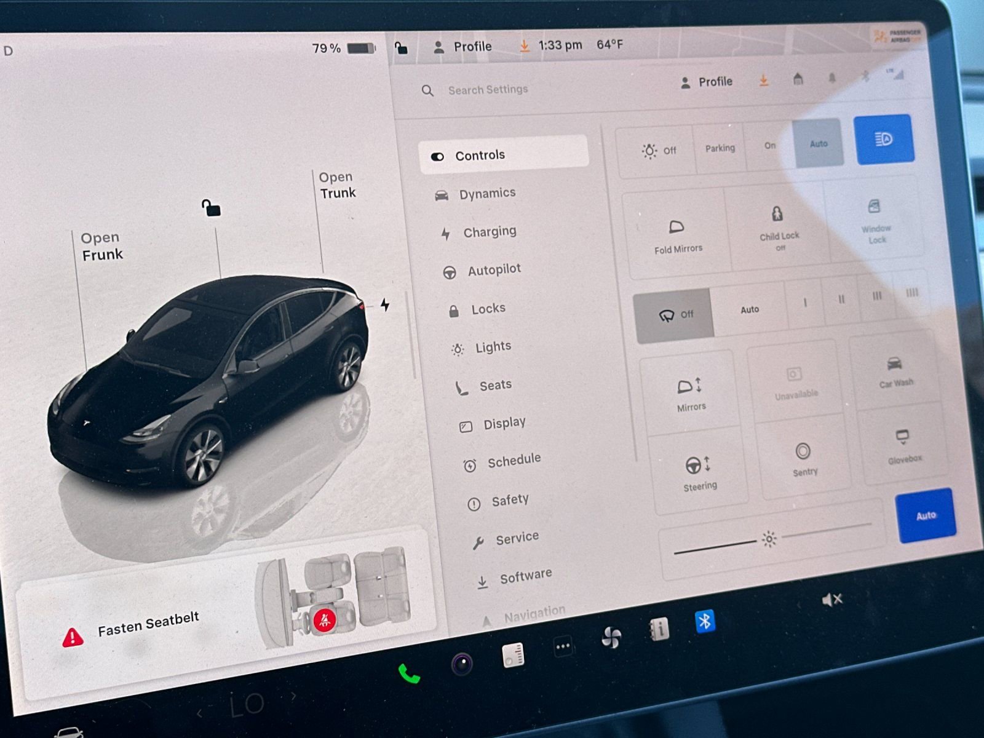984x738 pixels.
Task: Click the Search Settings field
Action: click(x=488, y=90)
